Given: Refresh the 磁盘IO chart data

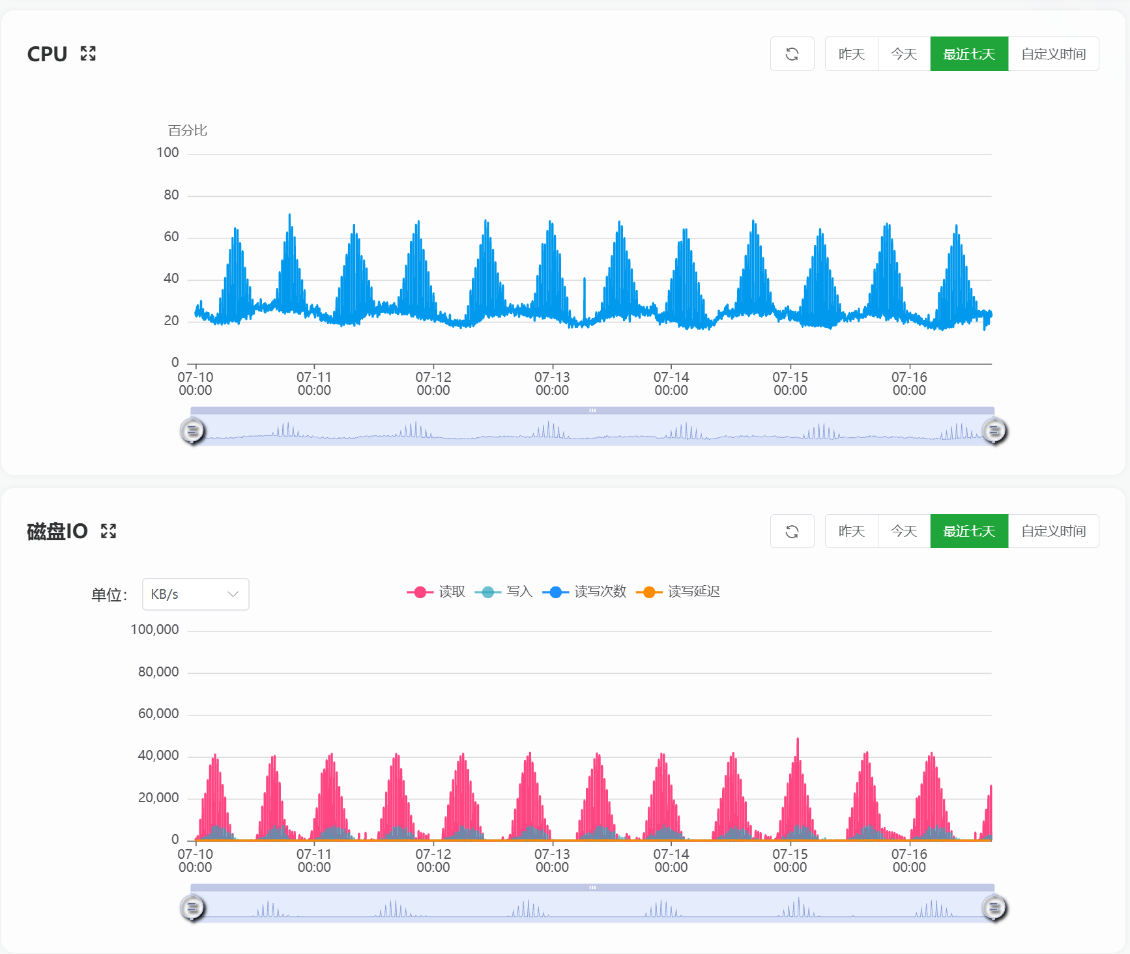Looking at the screenshot, I should point(792,531).
